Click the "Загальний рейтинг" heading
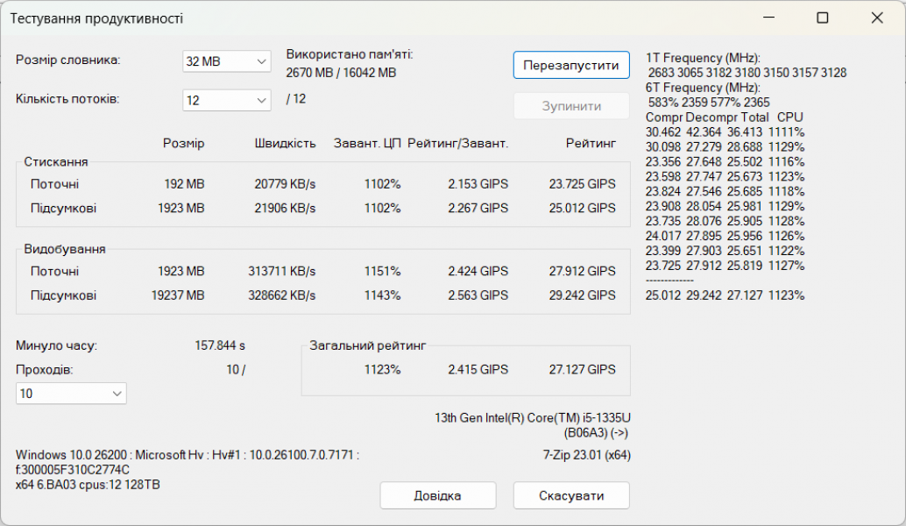 [367, 345]
